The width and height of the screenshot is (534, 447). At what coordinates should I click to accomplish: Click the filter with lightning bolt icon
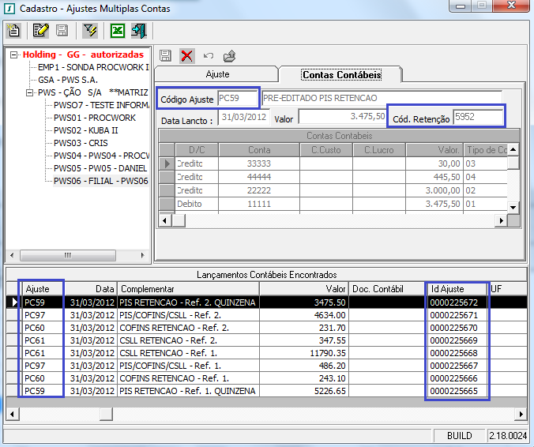90,31
